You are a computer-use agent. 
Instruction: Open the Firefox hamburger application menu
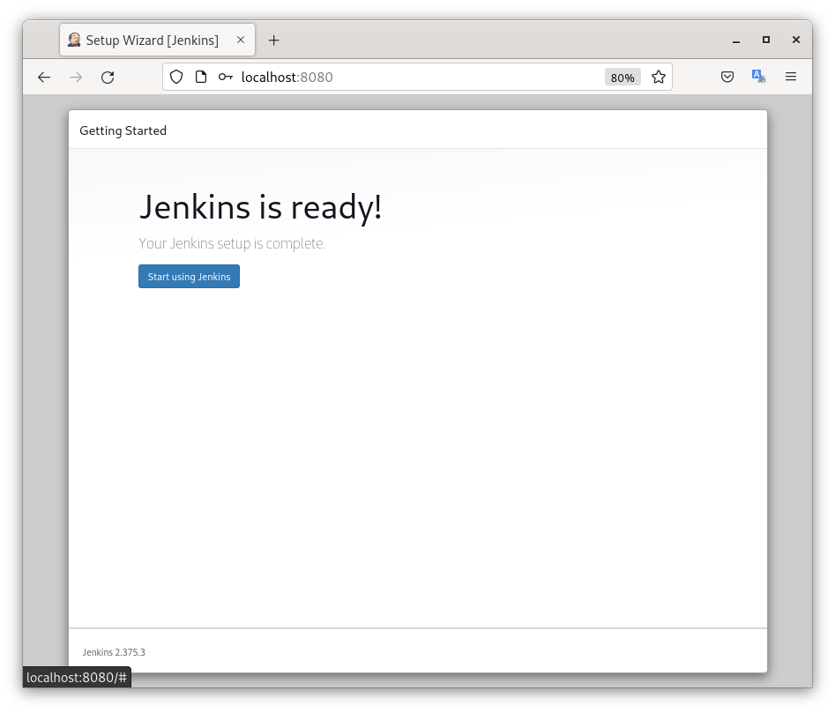[x=791, y=78]
